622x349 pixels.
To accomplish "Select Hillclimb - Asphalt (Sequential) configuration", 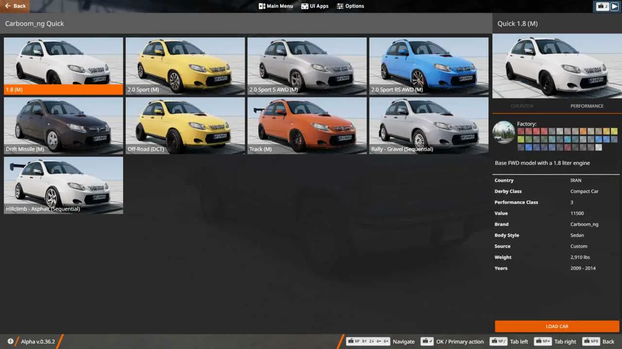I will coord(64,185).
